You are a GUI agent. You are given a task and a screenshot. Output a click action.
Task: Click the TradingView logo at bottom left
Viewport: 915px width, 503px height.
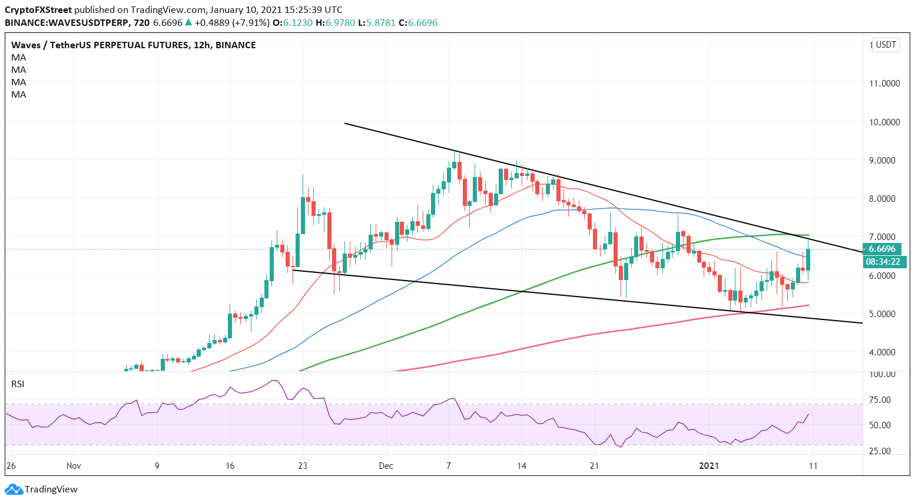point(41,489)
